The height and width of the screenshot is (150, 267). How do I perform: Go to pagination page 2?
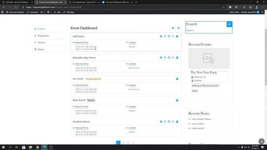(x=123, y=142)
